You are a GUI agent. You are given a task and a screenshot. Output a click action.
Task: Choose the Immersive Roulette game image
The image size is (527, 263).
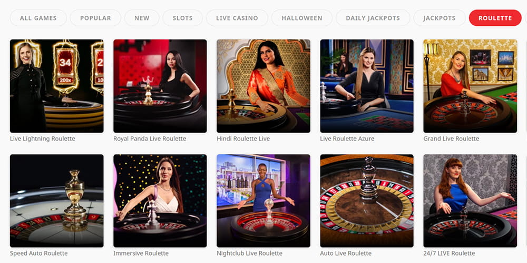[x=160, y=200]
